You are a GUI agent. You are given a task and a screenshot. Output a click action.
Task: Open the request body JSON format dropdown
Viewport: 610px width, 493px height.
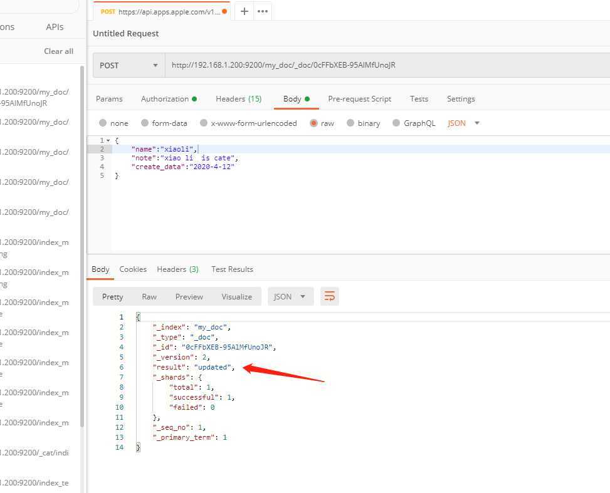tap(463, 123)
